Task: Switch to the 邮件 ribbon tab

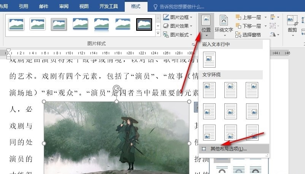Action: point(44,6)
